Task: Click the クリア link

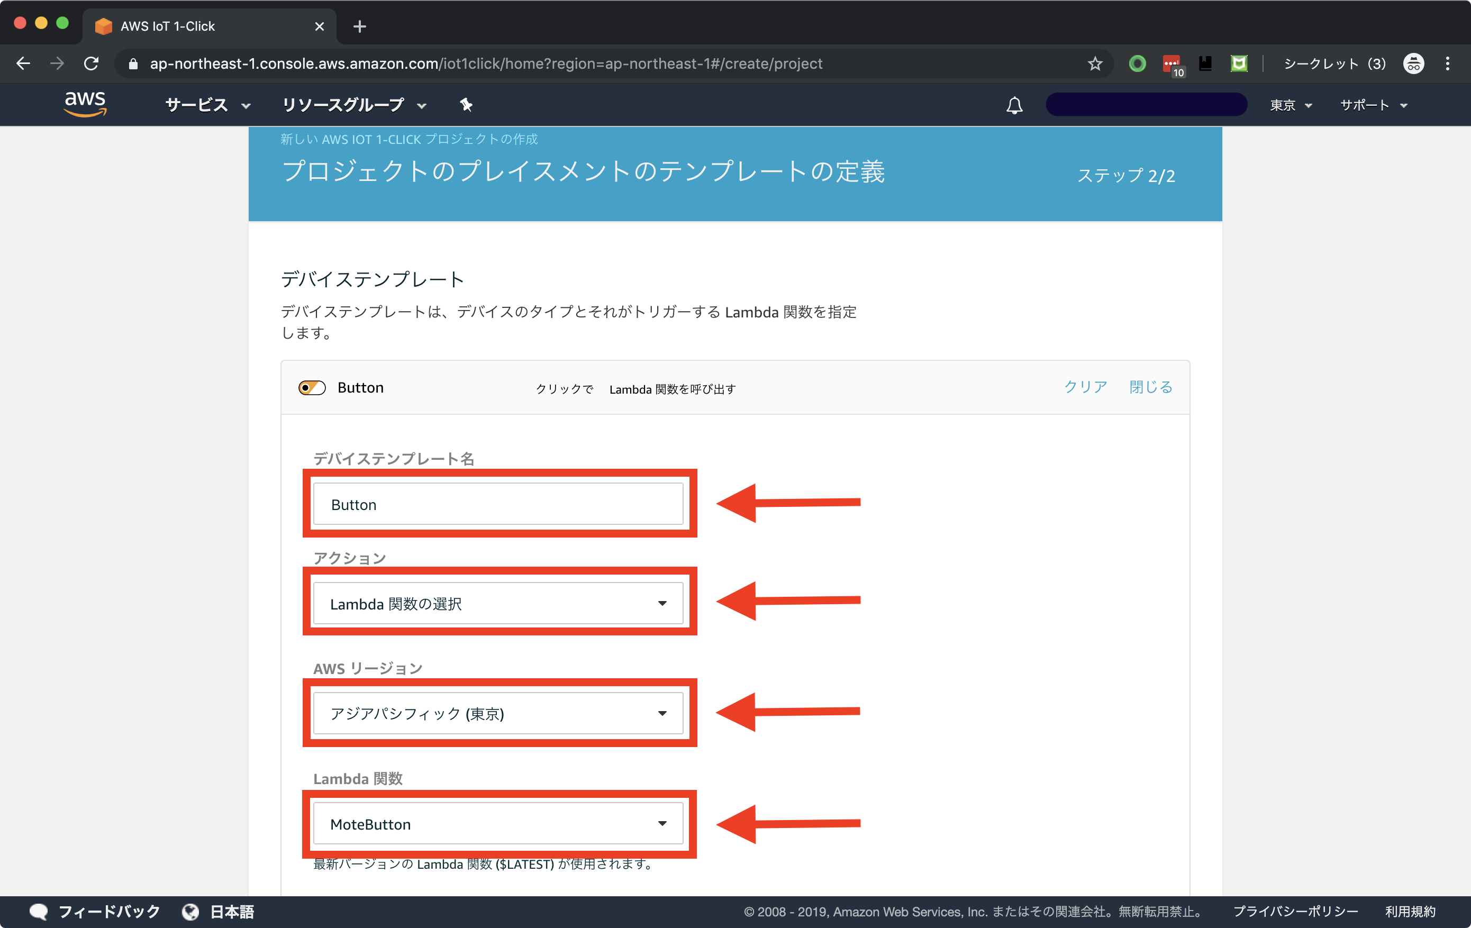Action: click(x=1086, y=387)
